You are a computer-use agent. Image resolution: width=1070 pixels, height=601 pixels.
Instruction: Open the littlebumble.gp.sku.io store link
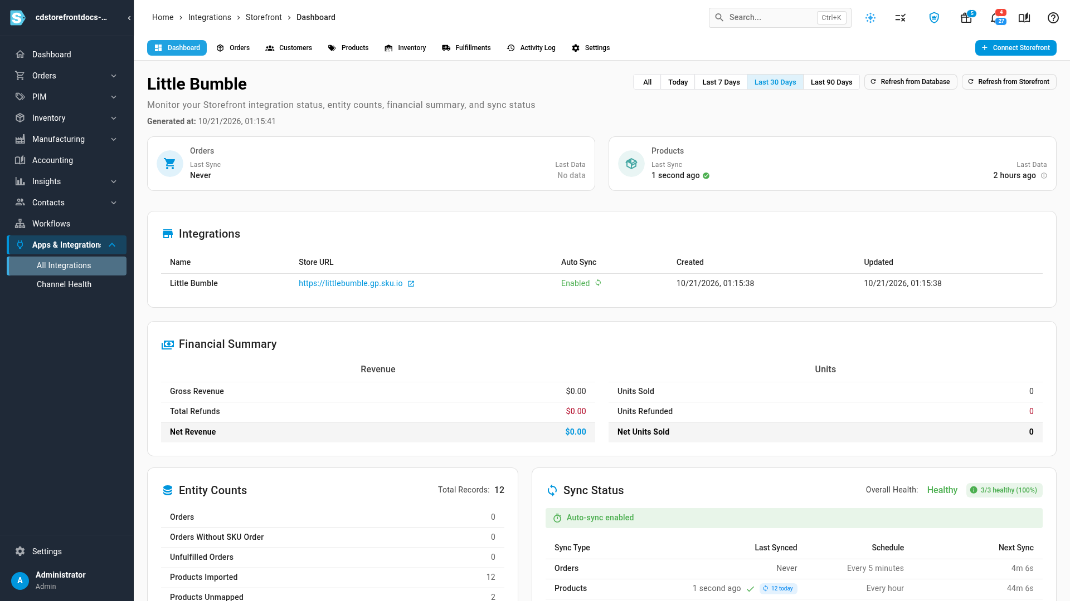pos(351,283)
